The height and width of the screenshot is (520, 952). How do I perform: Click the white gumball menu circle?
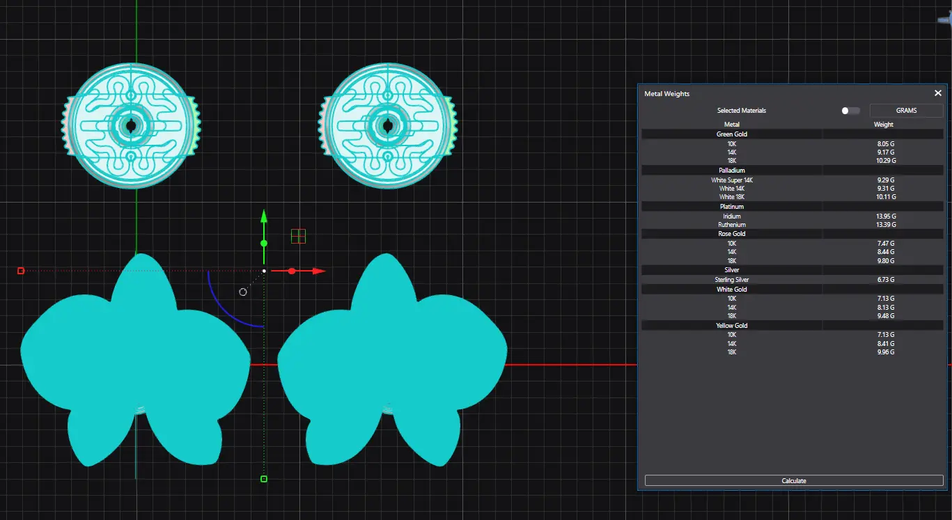click(243, 292)
